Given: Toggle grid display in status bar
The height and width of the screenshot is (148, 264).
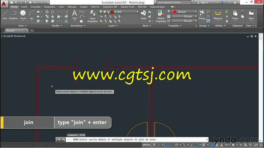Looking at the screenshot, I should pyautogui.click(x=154, y=145).
